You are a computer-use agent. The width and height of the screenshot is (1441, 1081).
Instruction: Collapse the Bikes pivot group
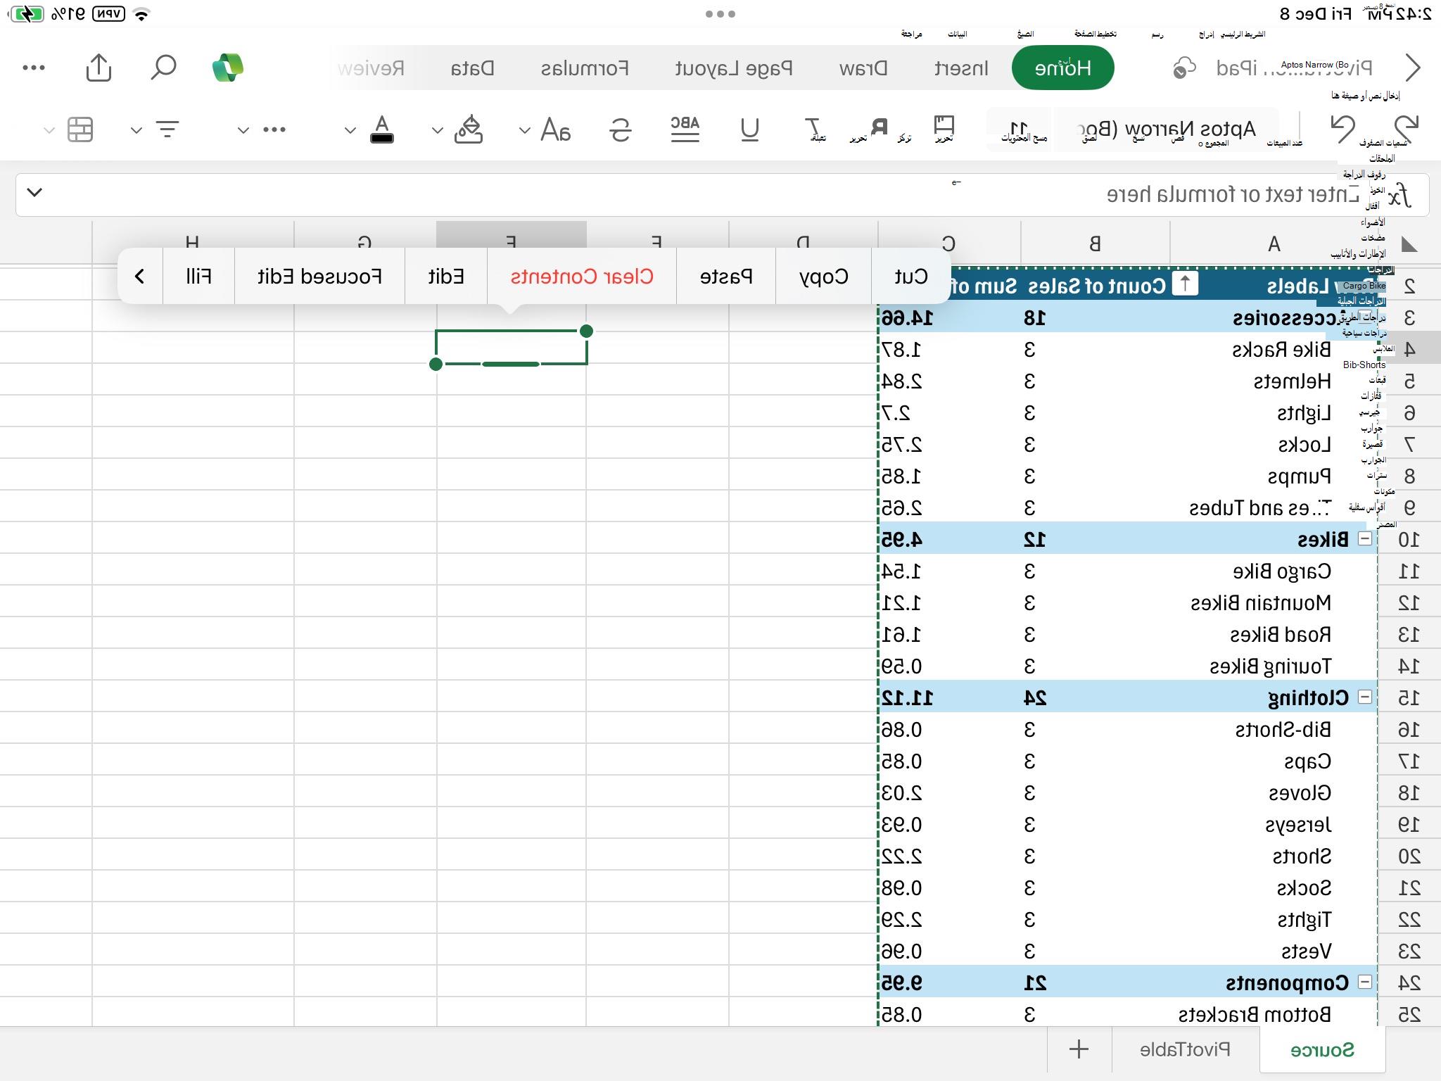click(1364, 539)
